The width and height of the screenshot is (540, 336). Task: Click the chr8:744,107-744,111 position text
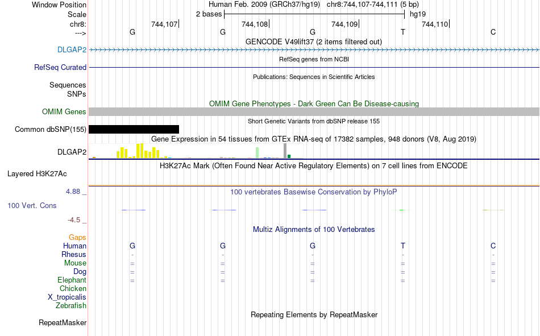[x=373, y=5]
